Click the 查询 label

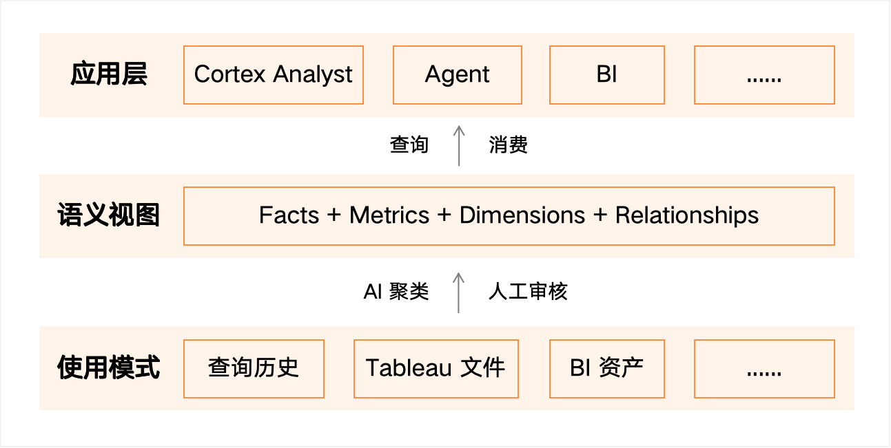[409, 145]
